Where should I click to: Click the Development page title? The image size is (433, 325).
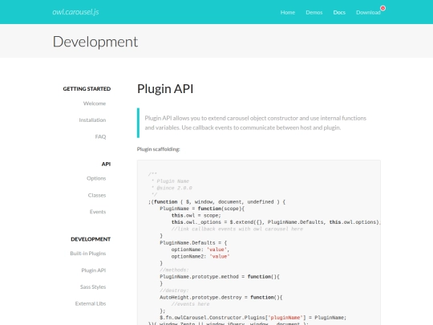tap(95, 42)
